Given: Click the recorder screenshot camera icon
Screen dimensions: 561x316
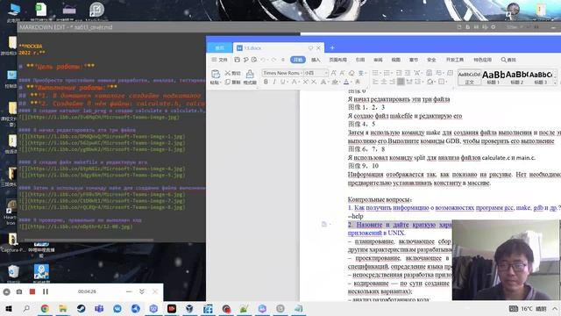Looking at the screenshot, I should coord(19,291).
